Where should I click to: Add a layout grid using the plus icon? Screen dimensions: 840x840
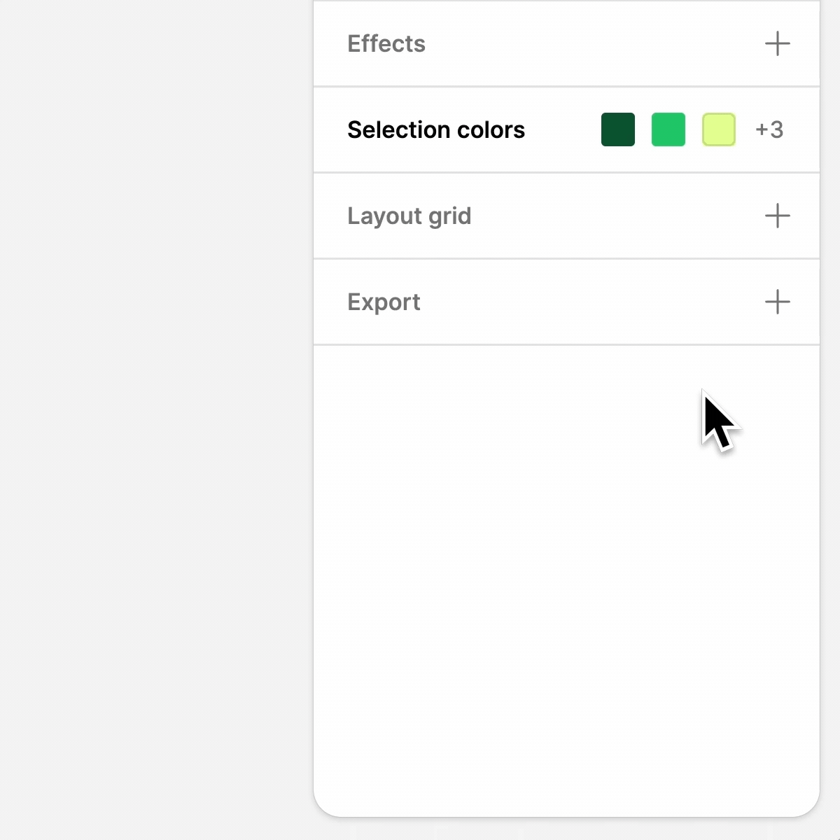click(777, 216)
